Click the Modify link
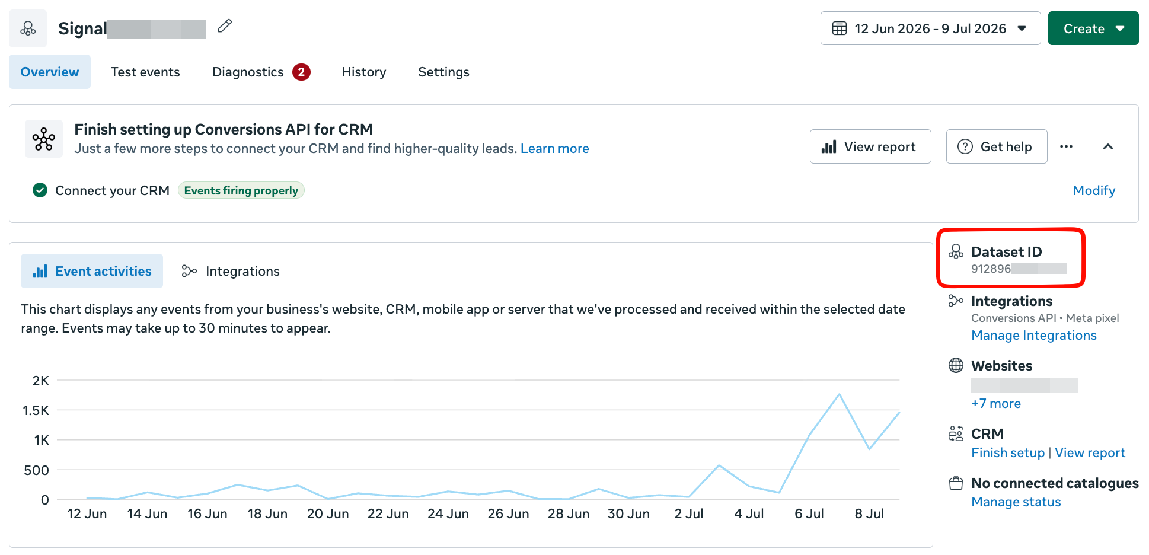This screenshot has height=555, width=1149. [x=1094, y=190]
